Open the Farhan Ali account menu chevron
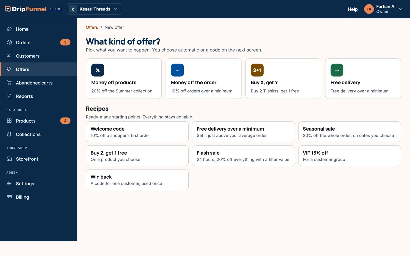The image size is (410, 256). click(x=401, y=9)
